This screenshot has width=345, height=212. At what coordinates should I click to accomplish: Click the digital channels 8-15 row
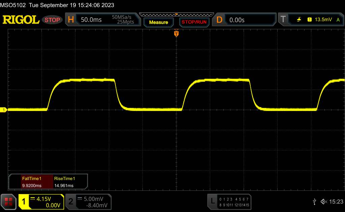coord(234,205)
